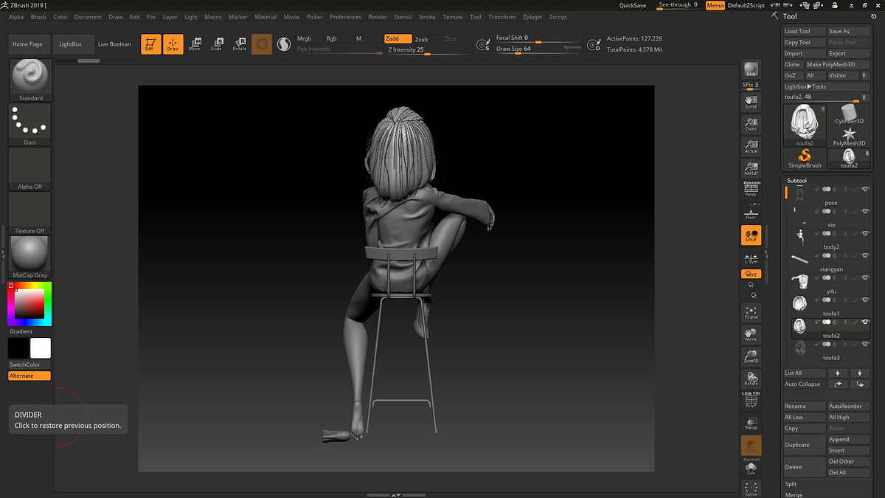Open the Dots stroke picker
Image resolution: width=885 pixels, height=498 pixels.
(30, 125)
